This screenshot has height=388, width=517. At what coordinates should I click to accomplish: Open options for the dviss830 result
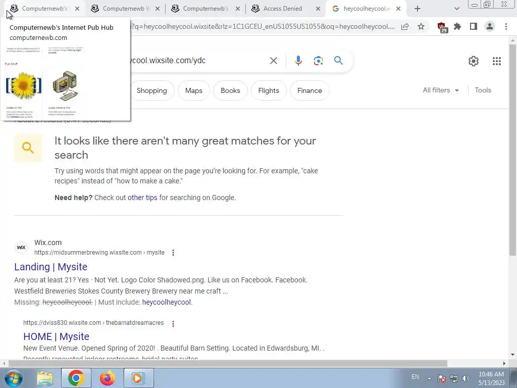tap(173, 324)
